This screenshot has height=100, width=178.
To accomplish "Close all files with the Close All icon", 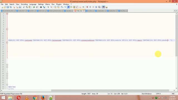I will coord(17,7).
